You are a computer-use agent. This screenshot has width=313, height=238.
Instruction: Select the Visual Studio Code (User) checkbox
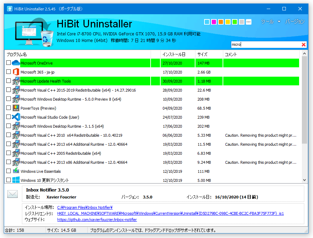(8, 117)
